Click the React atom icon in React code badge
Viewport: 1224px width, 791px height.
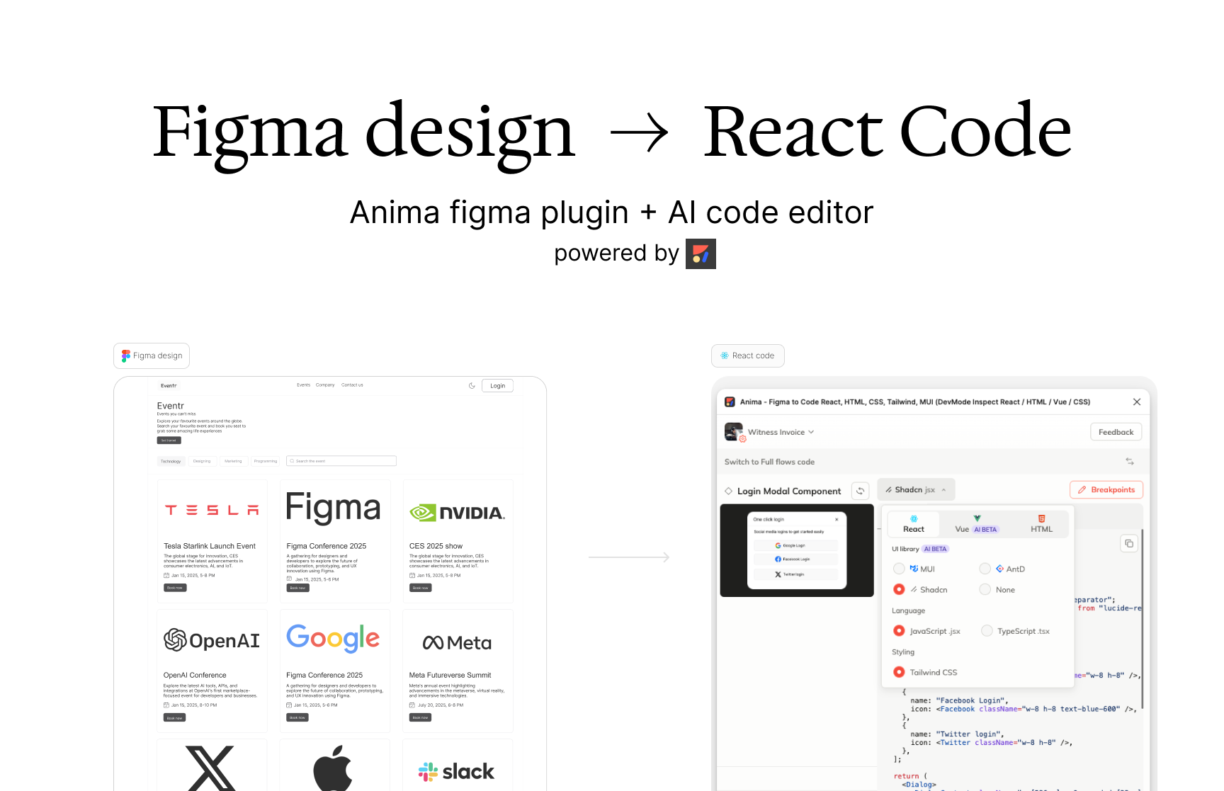(725, 355)
